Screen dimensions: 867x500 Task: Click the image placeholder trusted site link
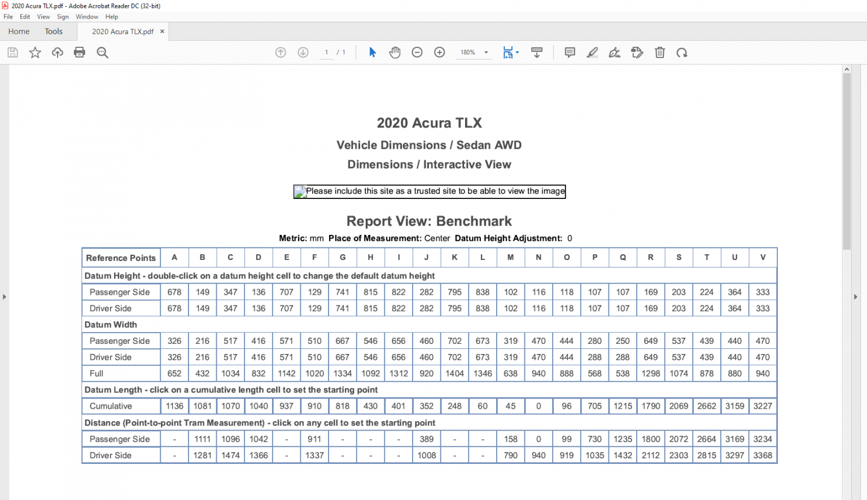429,191
